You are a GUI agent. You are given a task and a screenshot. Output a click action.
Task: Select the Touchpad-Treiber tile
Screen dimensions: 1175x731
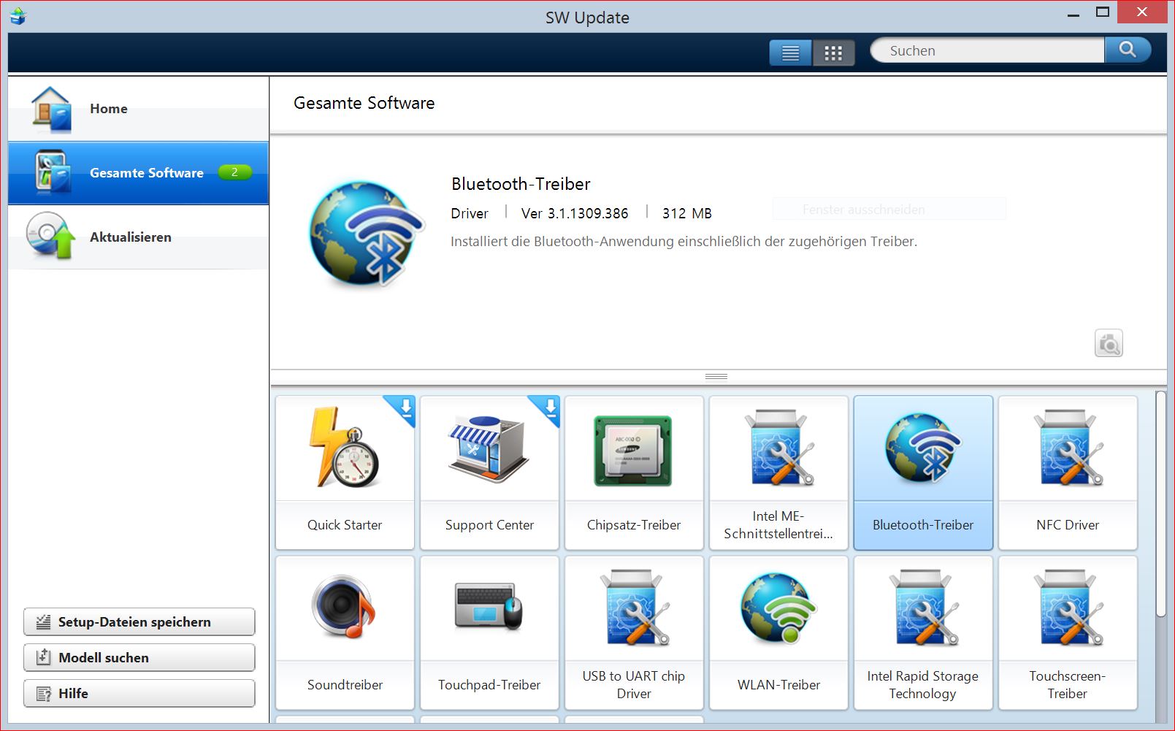point(489,632)
